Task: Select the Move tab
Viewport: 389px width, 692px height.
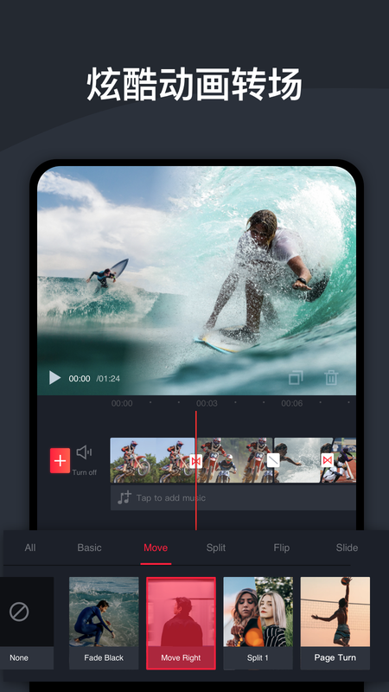Action: (x=156, y=548)
